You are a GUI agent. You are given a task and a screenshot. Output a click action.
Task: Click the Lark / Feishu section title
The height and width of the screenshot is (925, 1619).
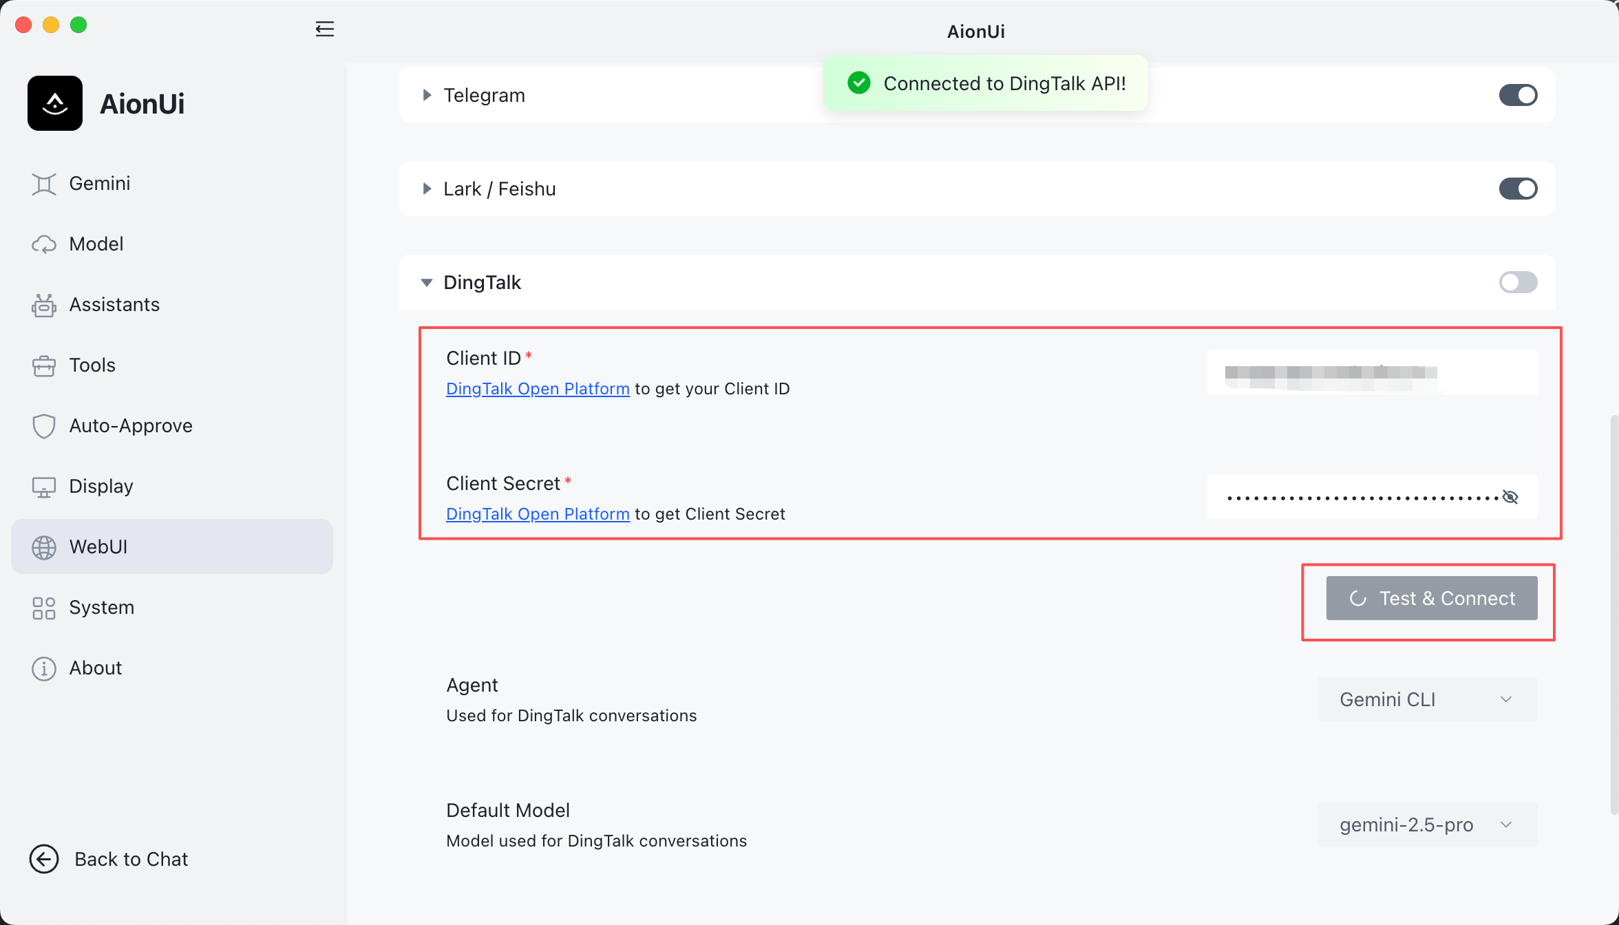[x=500, y=189]
